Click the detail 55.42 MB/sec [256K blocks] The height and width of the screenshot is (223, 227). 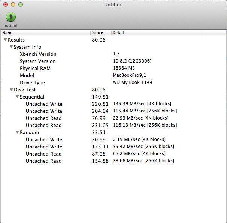pyautogui.click(x=143, y=147)
